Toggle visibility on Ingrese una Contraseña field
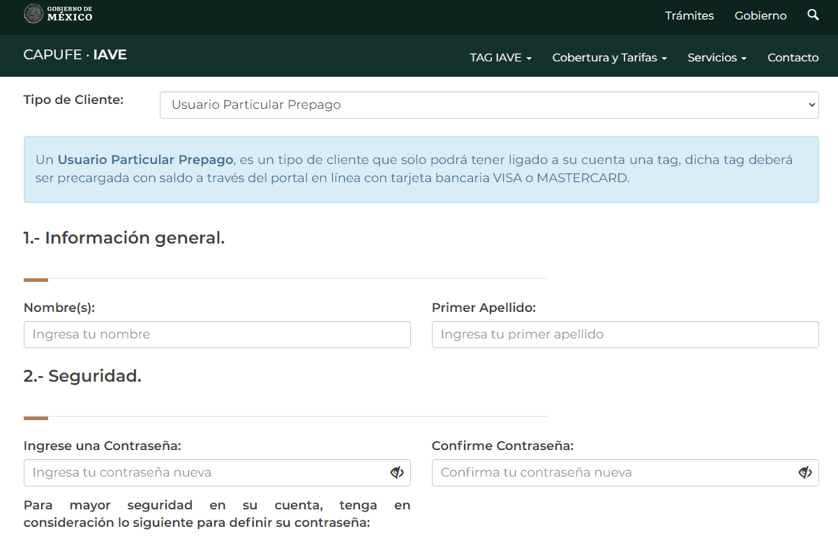838x538 pixels. (x=397, y=472)
